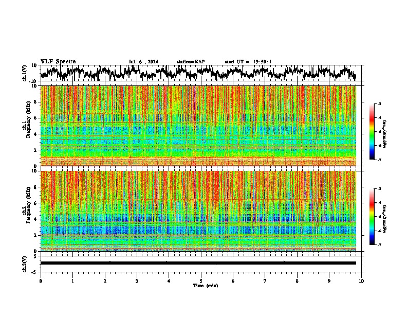Screen dimensions: 407x315
Task: Click the ch.2 colorbar log(PSD) label
Action: pyautogui.click(x=385, y=219)
